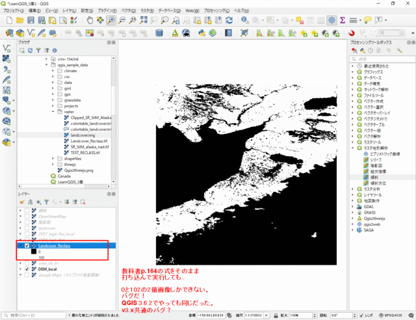Save project with the floppy disk icon
The height and width of the screenshot is (320, 416).
[x=31, y=20]
